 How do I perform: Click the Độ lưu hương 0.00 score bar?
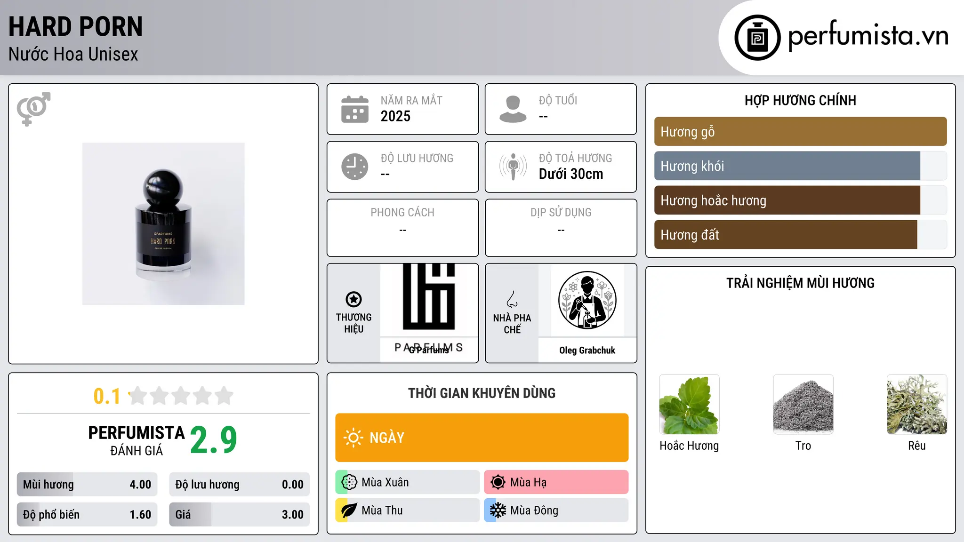240,485
